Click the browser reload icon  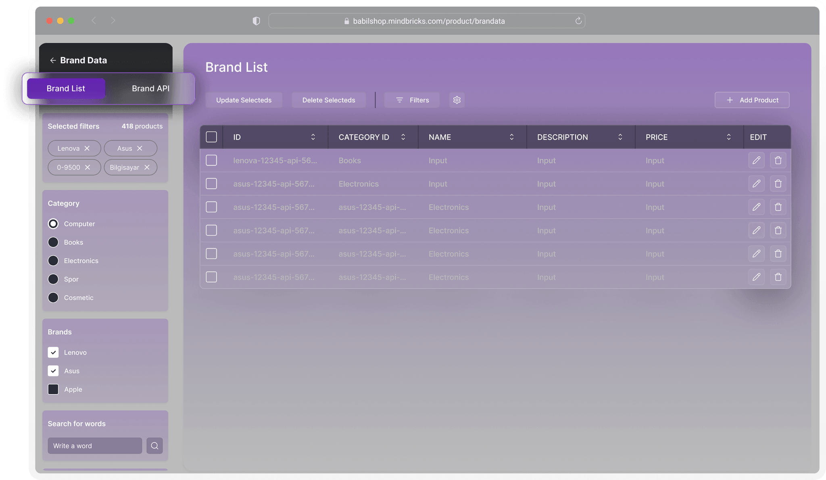(x=578, y=21)
